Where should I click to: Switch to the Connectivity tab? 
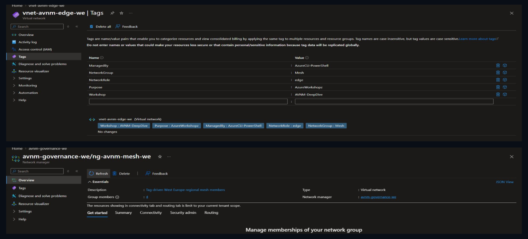151,213
